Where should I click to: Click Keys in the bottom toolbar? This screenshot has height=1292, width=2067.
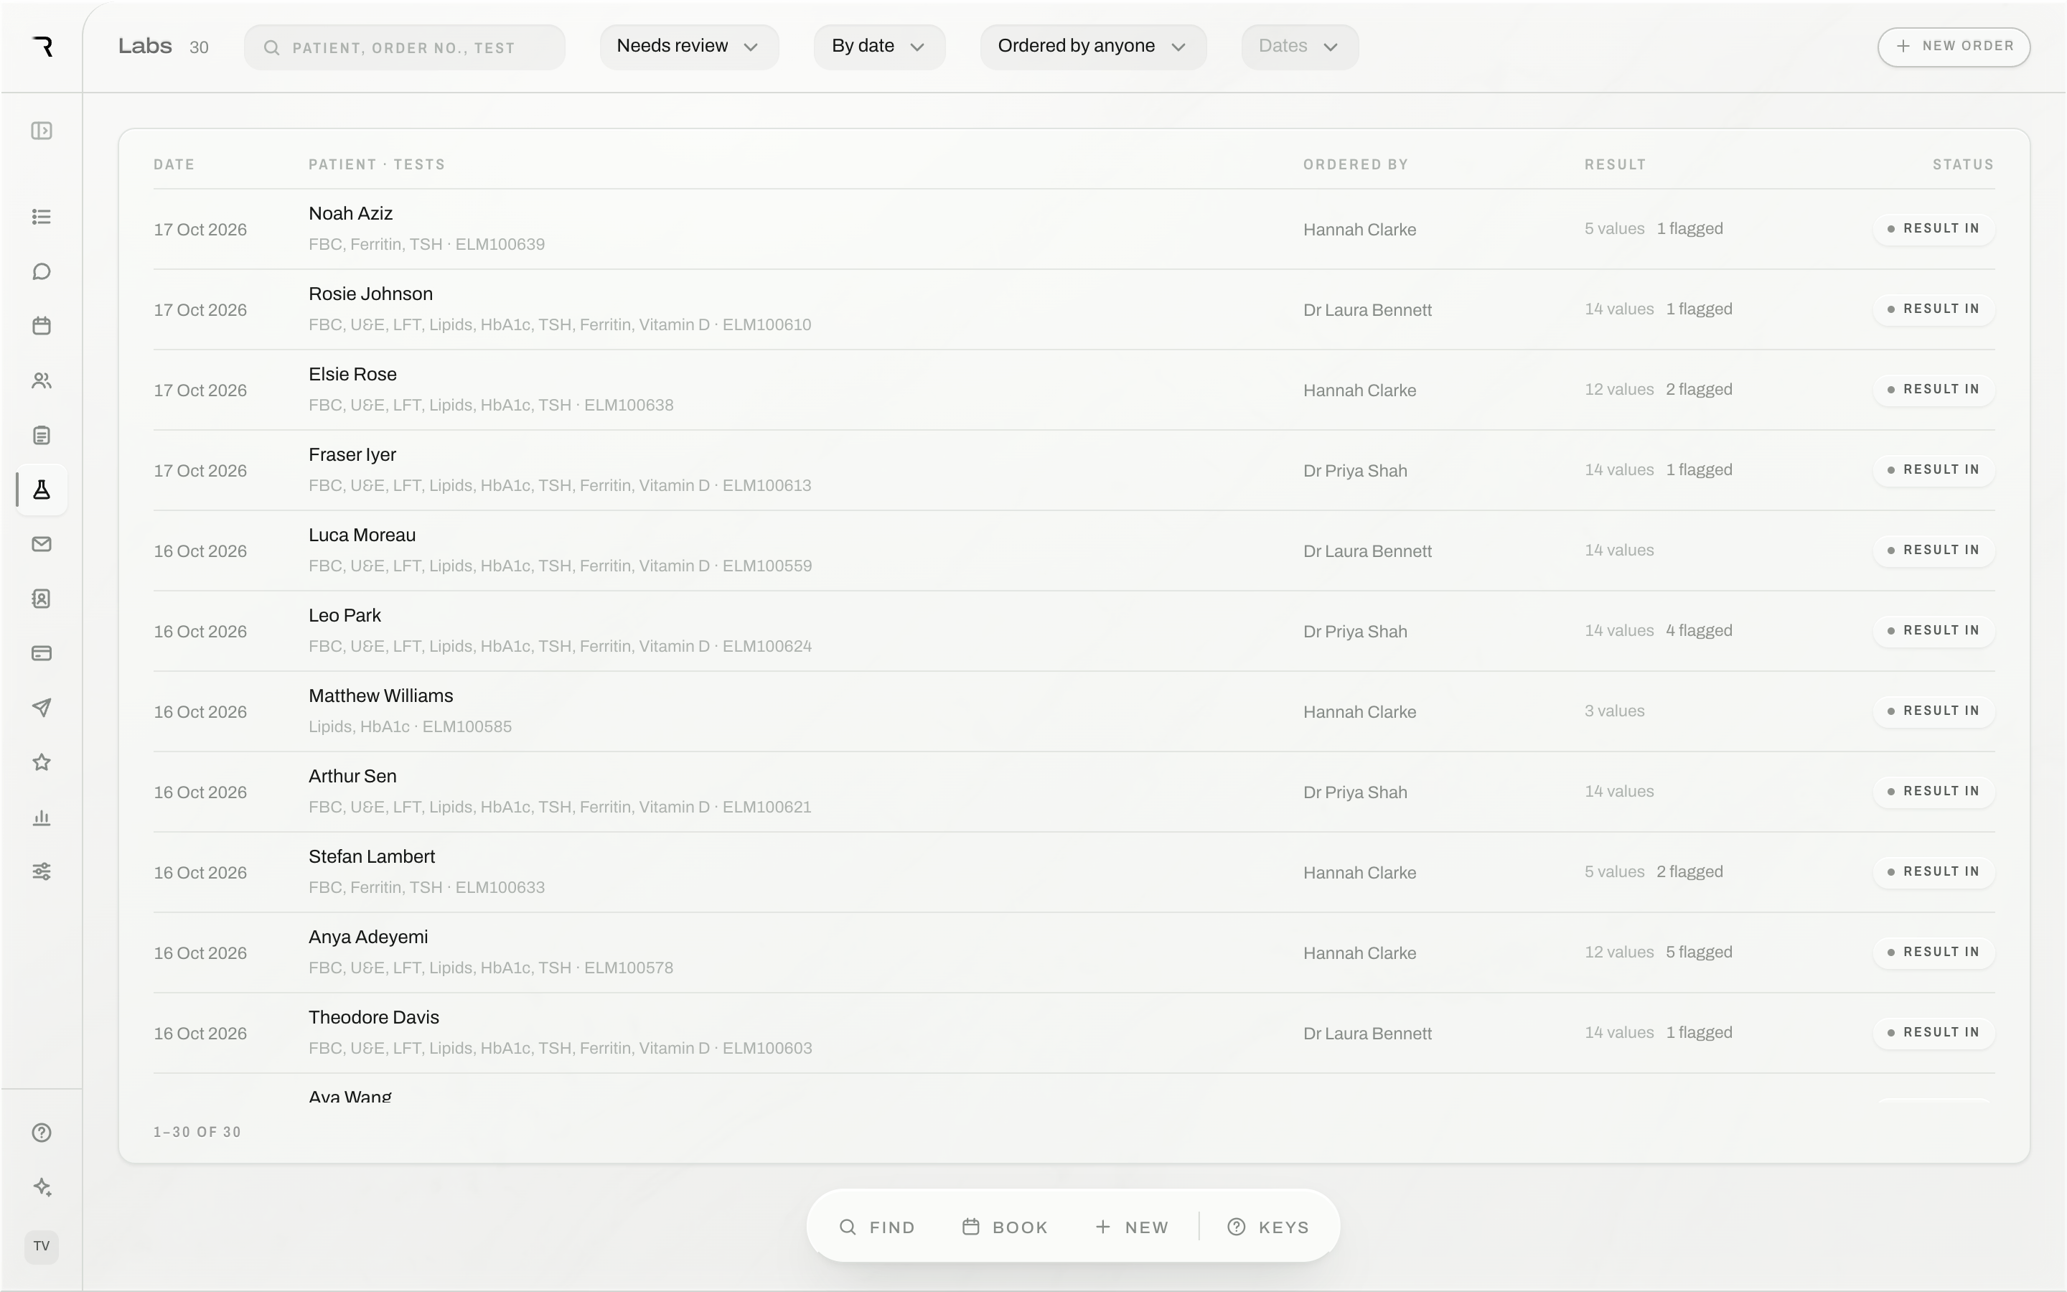[x=1268, y=1227]
